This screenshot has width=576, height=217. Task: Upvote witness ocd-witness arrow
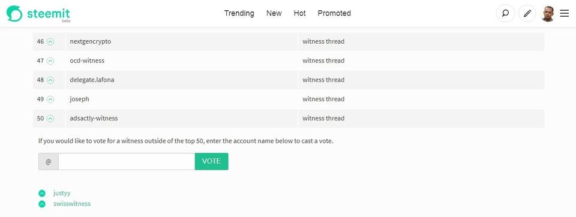click(x=50, y=61)
